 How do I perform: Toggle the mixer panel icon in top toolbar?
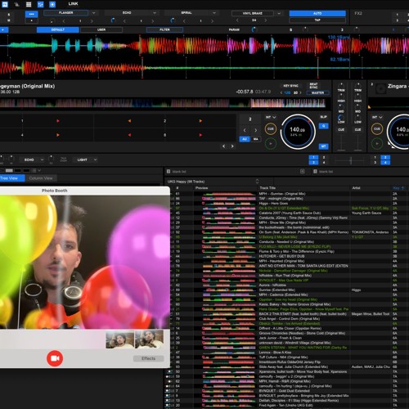click(x=41, y=4)
